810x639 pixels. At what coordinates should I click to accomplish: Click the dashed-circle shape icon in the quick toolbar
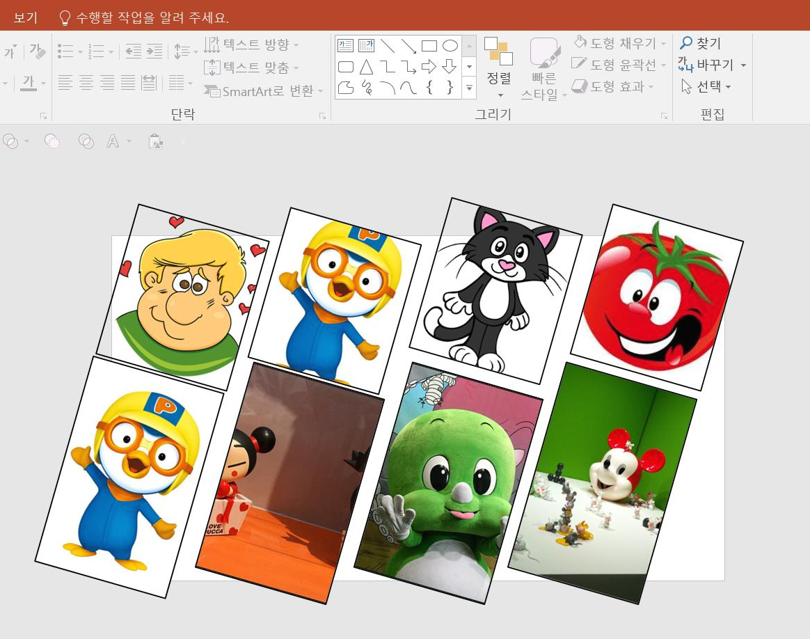pos(52,141)
